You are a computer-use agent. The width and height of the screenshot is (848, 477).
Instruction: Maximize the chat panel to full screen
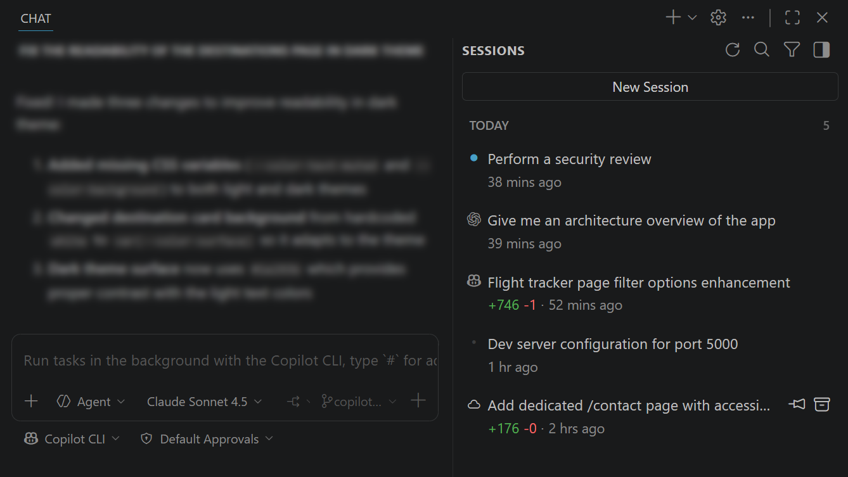tap(792, 17)
